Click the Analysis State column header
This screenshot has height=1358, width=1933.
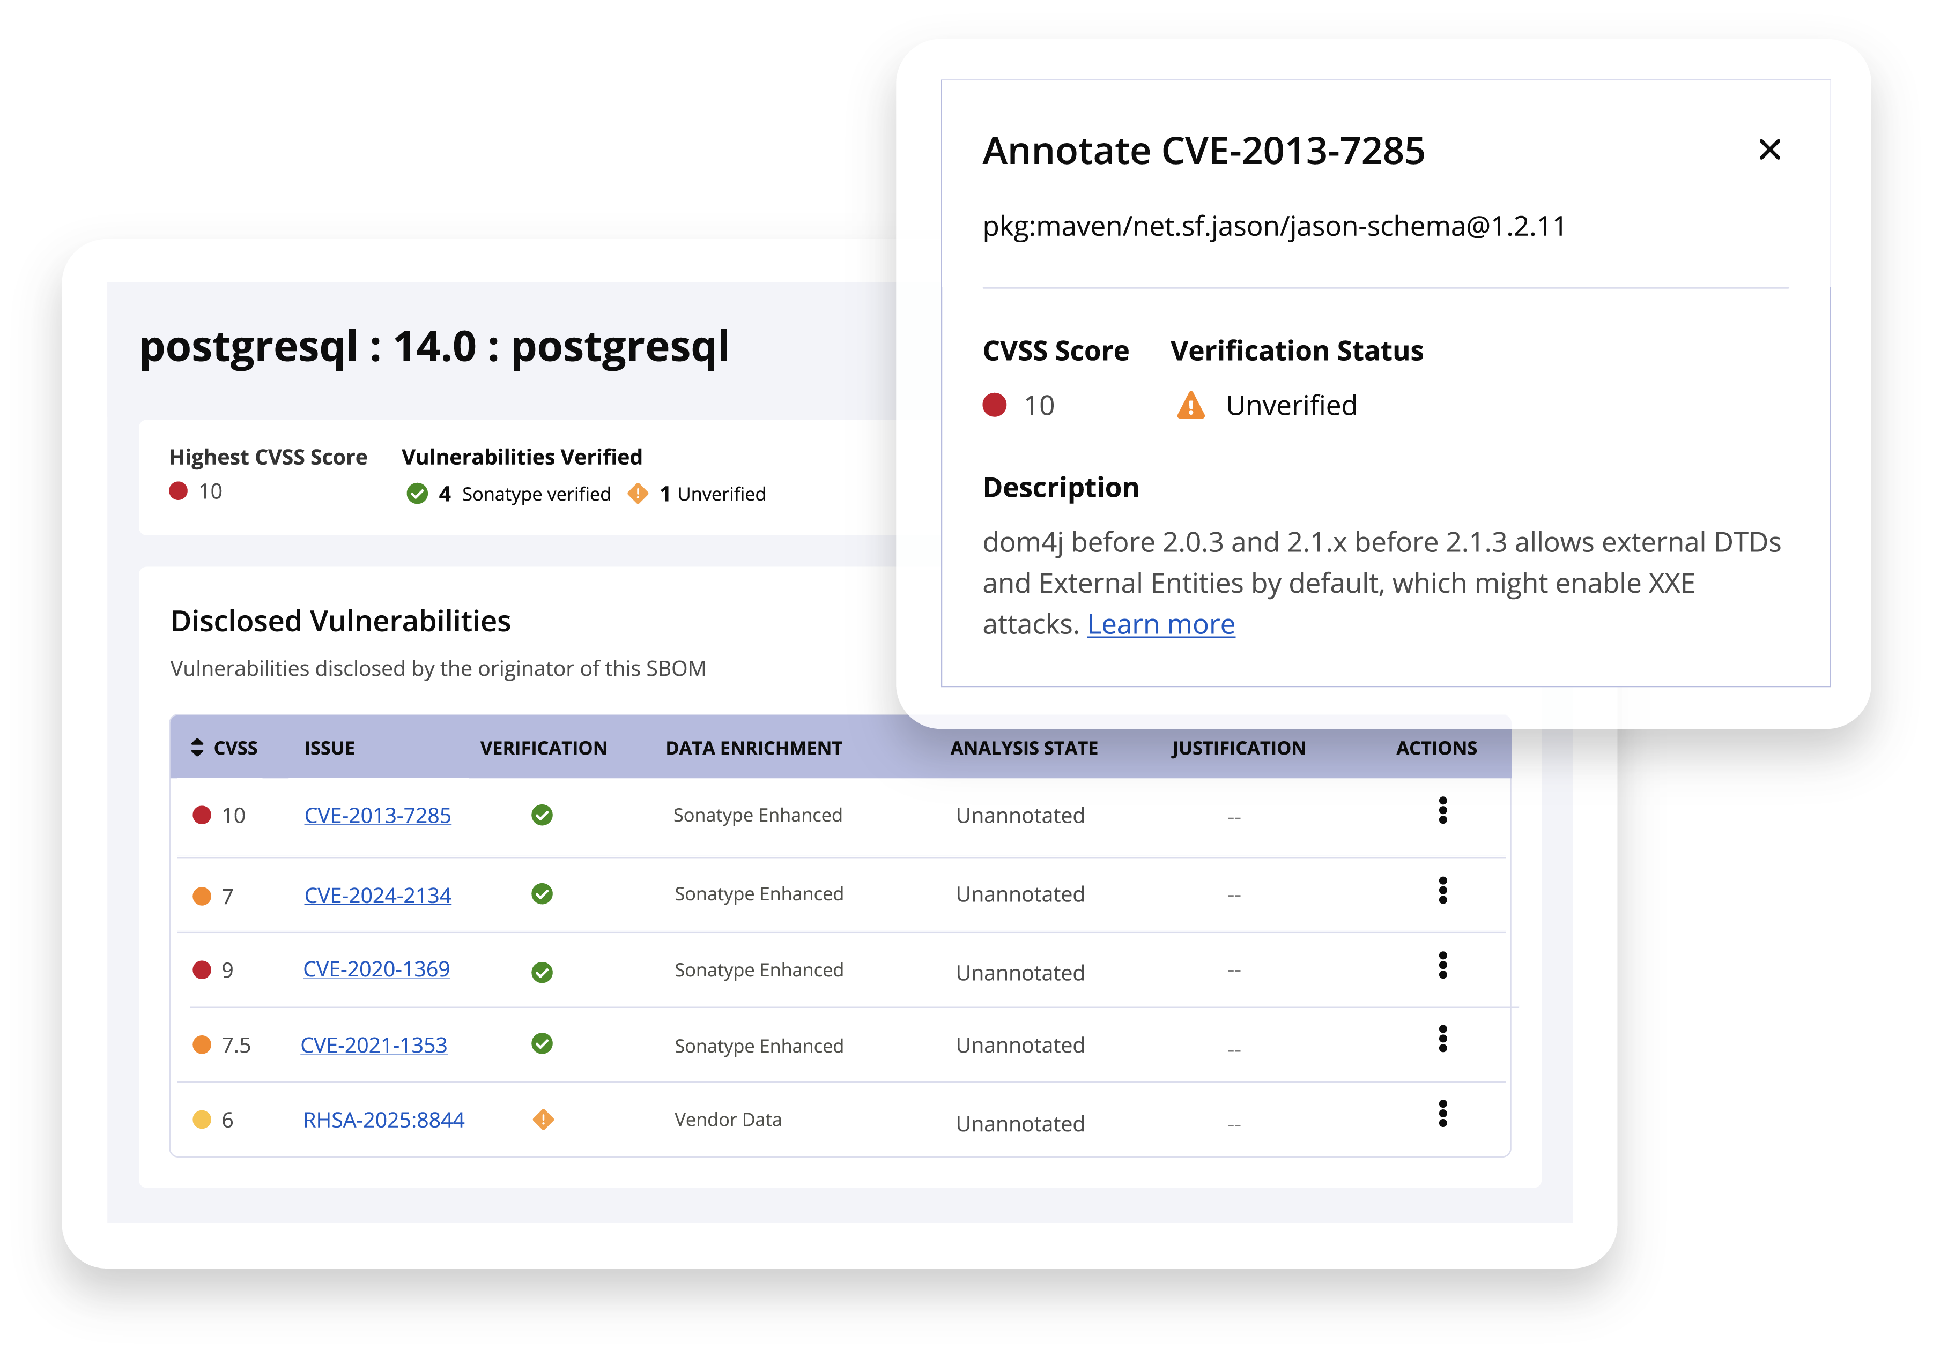tap(1024, 748)
